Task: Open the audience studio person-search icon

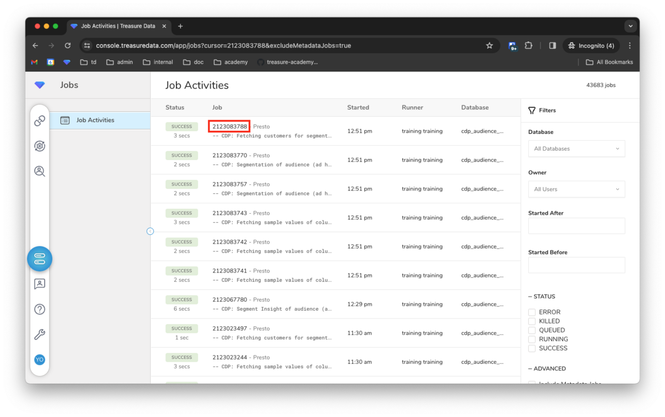Action: pyautogui.click(x=39, y=171)
